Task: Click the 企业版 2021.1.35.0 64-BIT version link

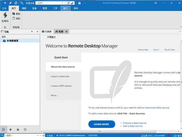Action: pos(153,135)
